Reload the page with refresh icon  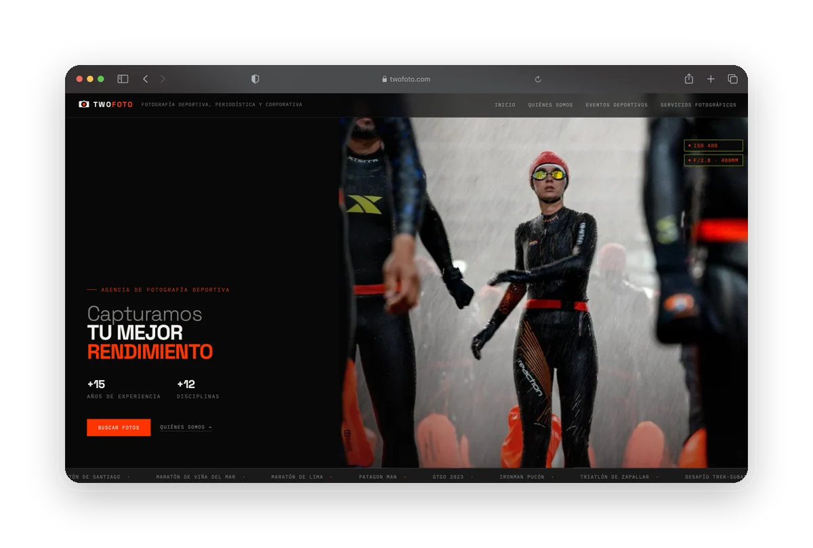538,79
